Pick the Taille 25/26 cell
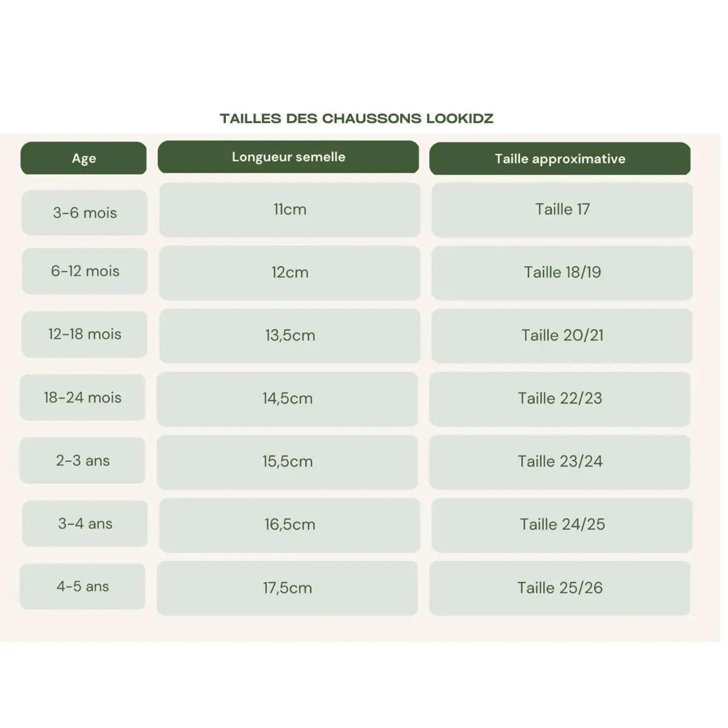This screenshot has height=728, width=728. 560,588
